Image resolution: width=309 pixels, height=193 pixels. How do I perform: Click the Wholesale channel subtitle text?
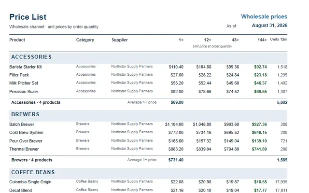click(x=54, y=27)
